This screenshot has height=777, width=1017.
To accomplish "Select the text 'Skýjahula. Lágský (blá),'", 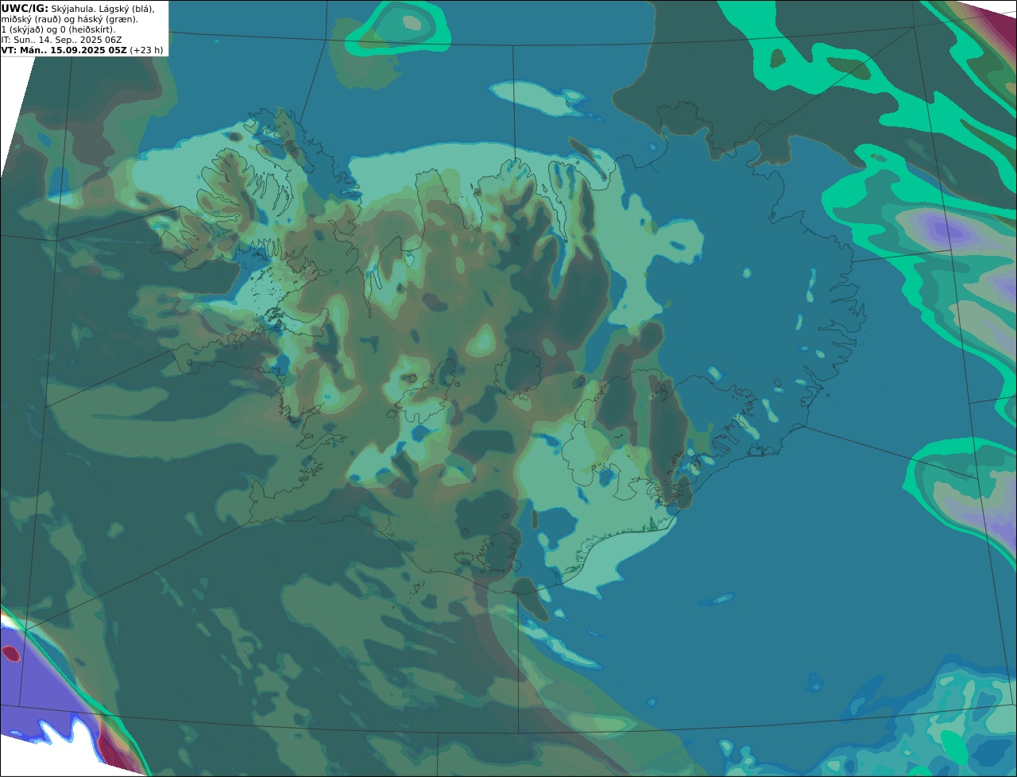I will pyautogui.click(x=102, y=9).
